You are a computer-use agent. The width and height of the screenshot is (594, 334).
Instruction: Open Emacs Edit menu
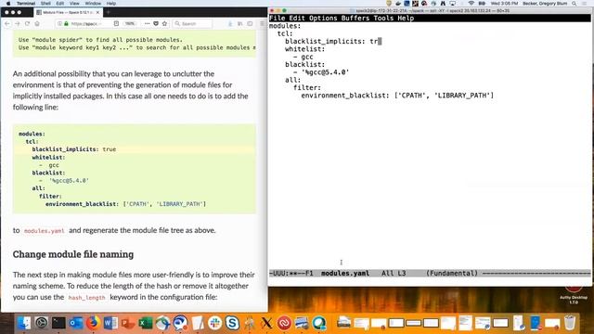tap(297, 18)
